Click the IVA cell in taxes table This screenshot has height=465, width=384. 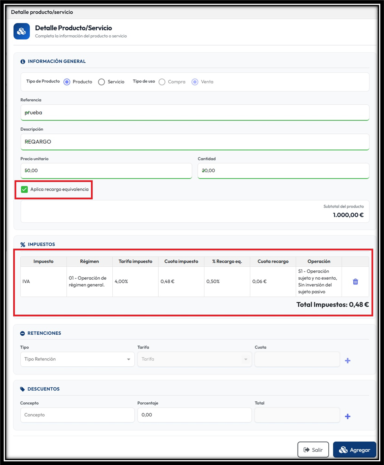[44, 281]
